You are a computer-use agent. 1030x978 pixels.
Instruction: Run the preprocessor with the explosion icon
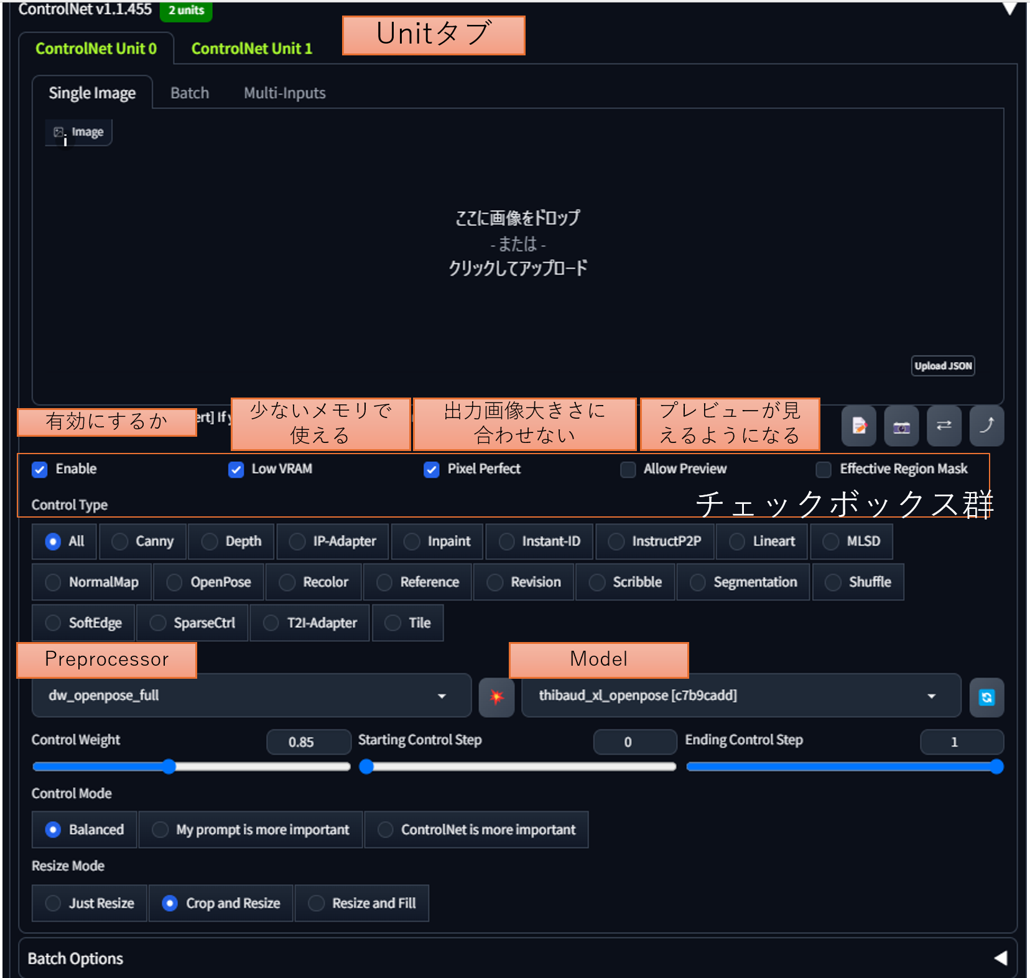496,697
